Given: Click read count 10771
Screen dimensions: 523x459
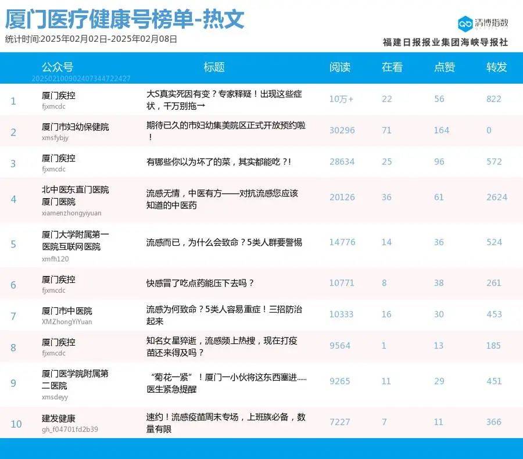Looking at the screenshot, I should tap(342, 283).
